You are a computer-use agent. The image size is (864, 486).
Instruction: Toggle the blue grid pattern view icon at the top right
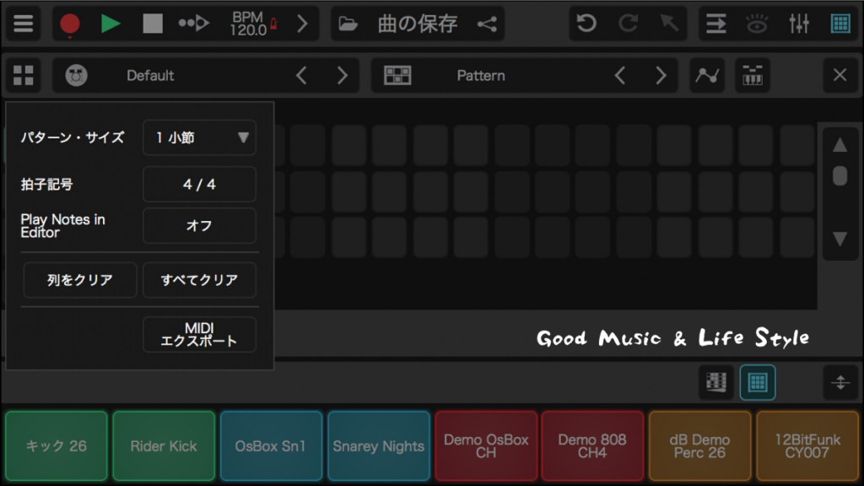coord(840,24)
